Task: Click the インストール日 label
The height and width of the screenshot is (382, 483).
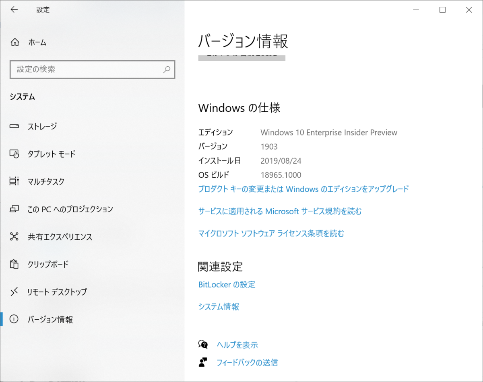Action: tap(220, 161)
